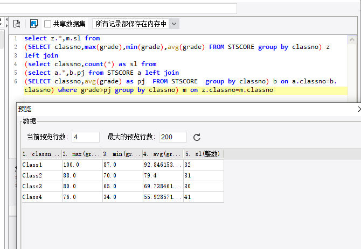Viewport: 361px width, 249px height.
Task: Click the 79.4 average cell
Action: click(163, 175)
